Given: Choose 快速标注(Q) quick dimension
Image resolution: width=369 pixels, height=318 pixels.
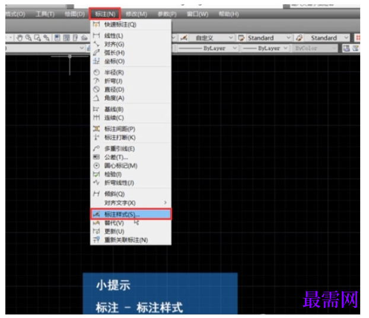Looking at the screenshot, I should tap(131, 24).
